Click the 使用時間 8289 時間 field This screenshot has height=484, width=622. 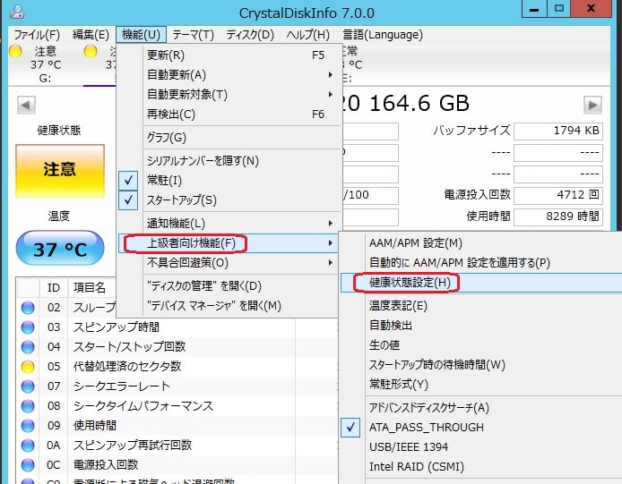558,217
